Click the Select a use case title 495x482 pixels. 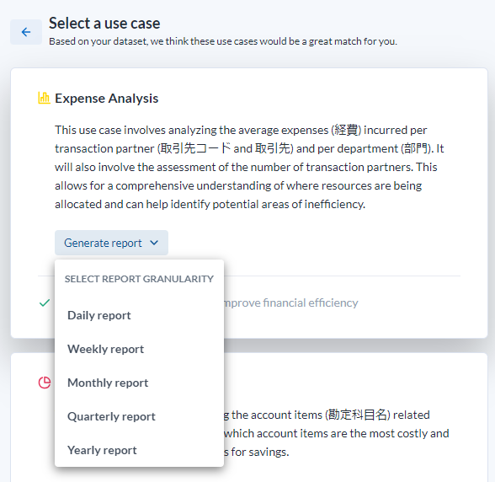pos(104,24)
